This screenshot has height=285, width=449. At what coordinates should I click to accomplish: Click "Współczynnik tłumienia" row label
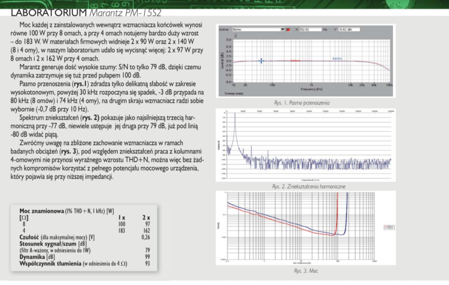tap(51, 264)
